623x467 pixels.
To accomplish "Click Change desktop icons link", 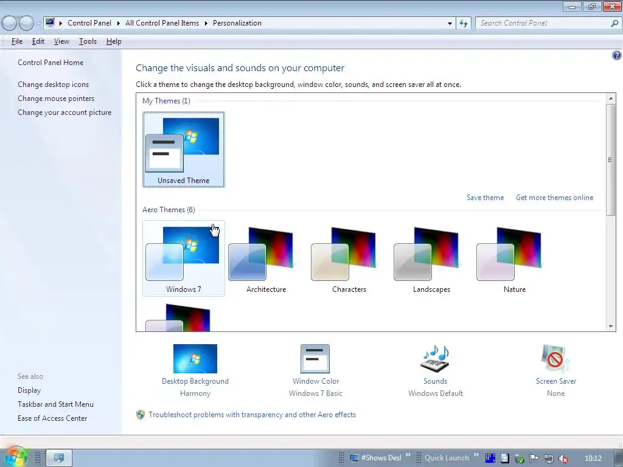I will pyautogui.click(x=54, y=84).
